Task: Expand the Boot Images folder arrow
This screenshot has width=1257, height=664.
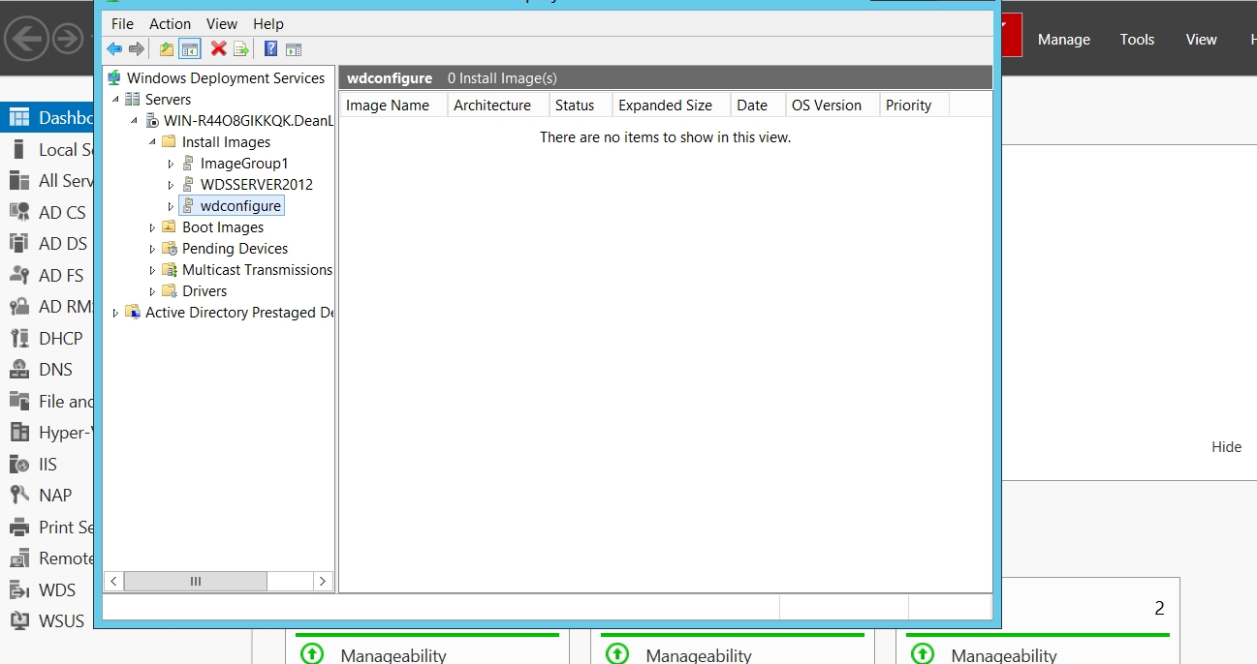Action: click(x=152, y=227)
